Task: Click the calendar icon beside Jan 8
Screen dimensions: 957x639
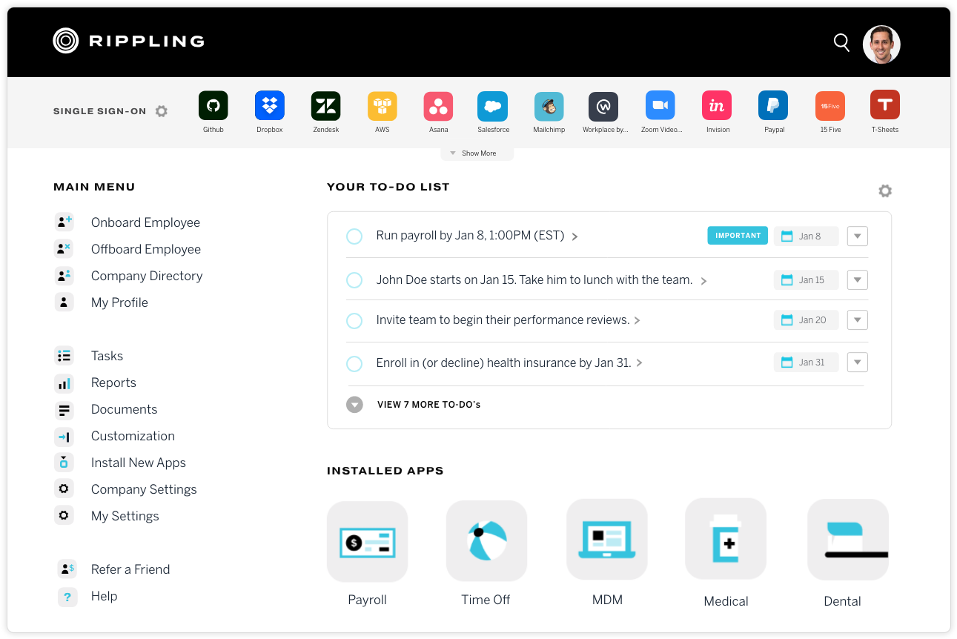Action: tap(787, 236)
